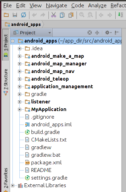Open the File menu
Viewport: 126px width, 192px height.
[x=8, y=6]
